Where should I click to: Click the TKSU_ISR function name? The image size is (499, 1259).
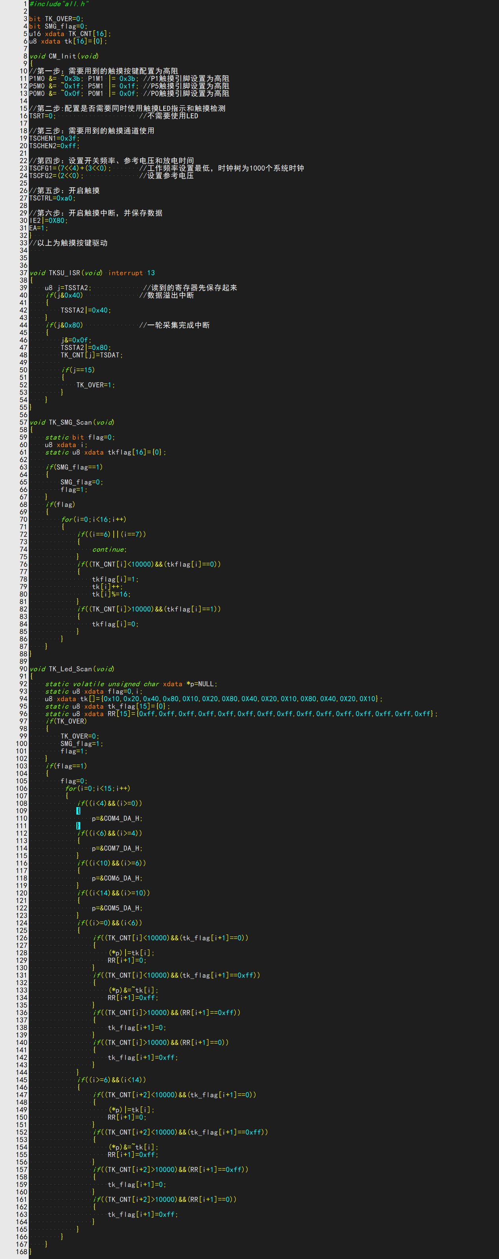(64, 273)
